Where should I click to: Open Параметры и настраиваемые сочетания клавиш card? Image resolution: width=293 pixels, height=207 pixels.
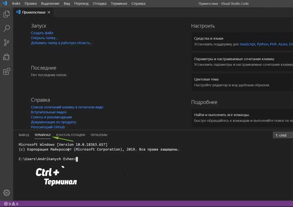(x=242, y=62)
